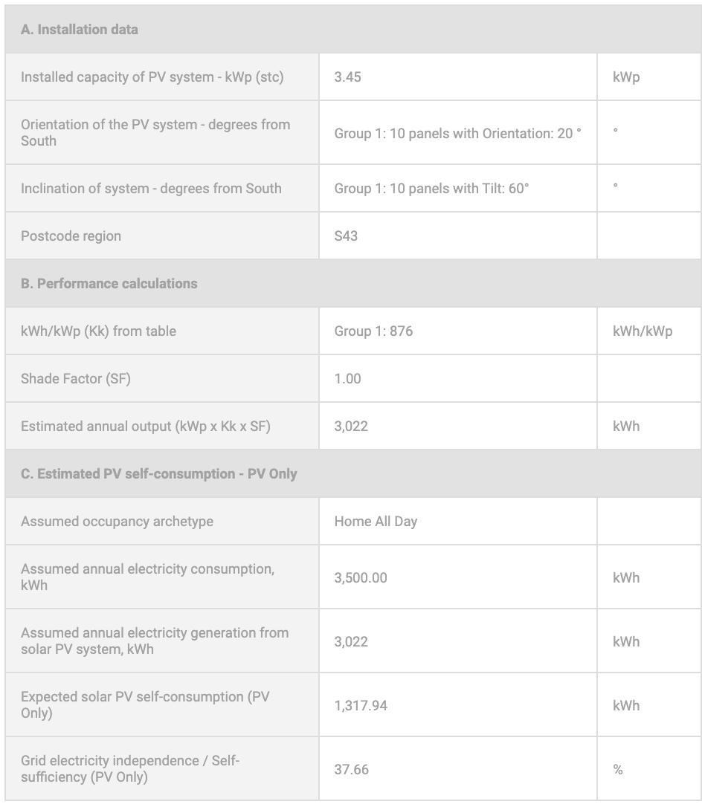Click the kWh/kWp unit cell
The height and width of the screenshot is (807, 705).
643,331
